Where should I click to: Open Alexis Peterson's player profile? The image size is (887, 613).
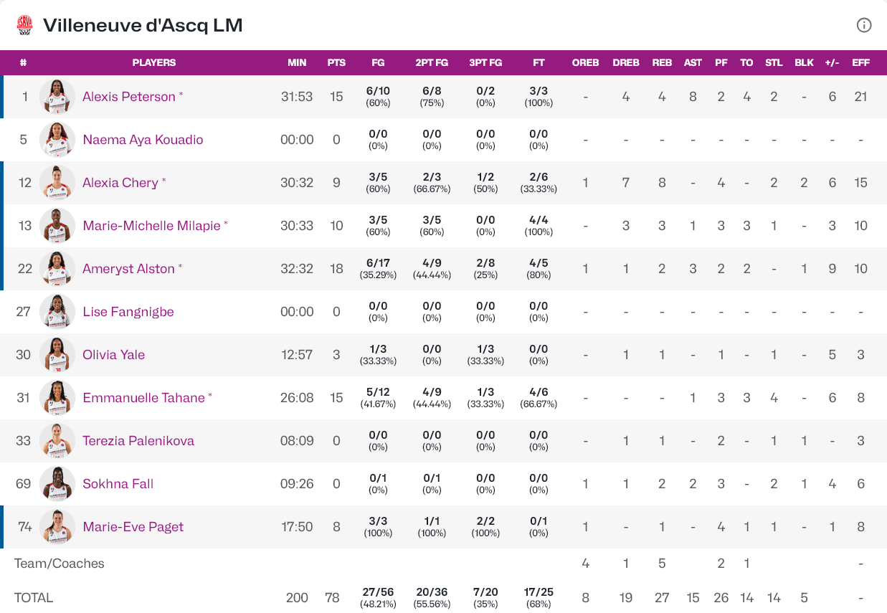(129, 97)
